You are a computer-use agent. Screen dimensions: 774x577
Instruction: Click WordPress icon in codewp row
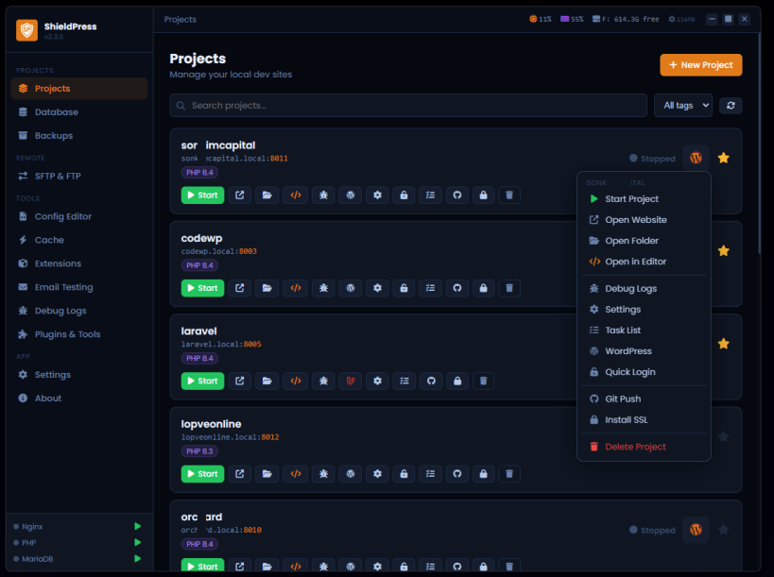pyautogui.click(x=351, y=288)
